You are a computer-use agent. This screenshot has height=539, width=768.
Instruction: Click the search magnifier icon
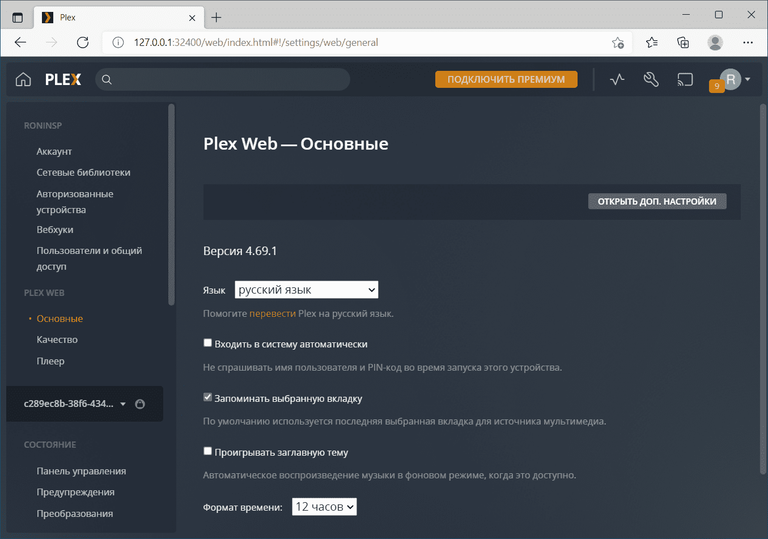click(107, 79)
